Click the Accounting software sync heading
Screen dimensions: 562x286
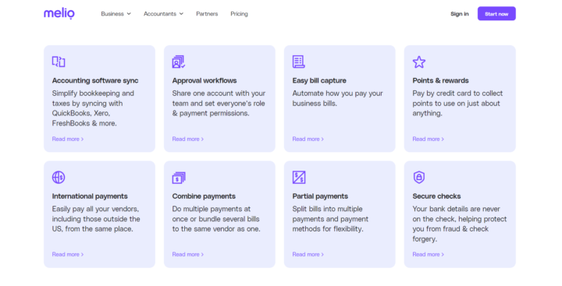point(95,80)
